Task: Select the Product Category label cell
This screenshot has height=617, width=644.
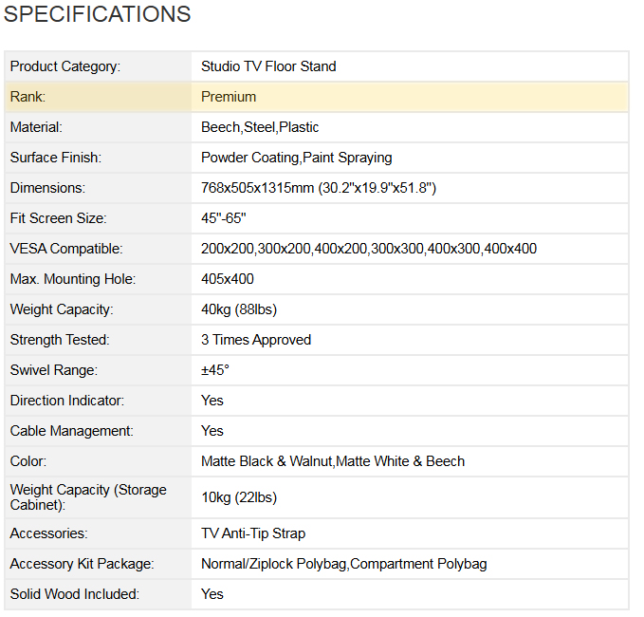Action: [x=64, y=66]
